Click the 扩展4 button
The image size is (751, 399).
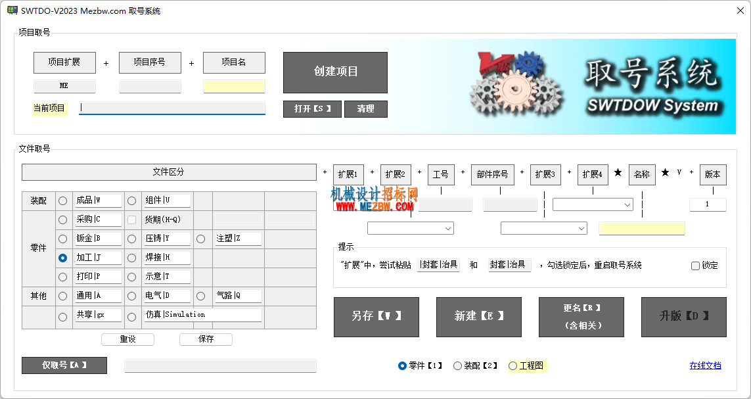point(593,174)
